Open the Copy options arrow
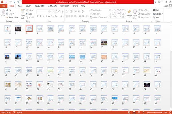 (x=14, y=14)
